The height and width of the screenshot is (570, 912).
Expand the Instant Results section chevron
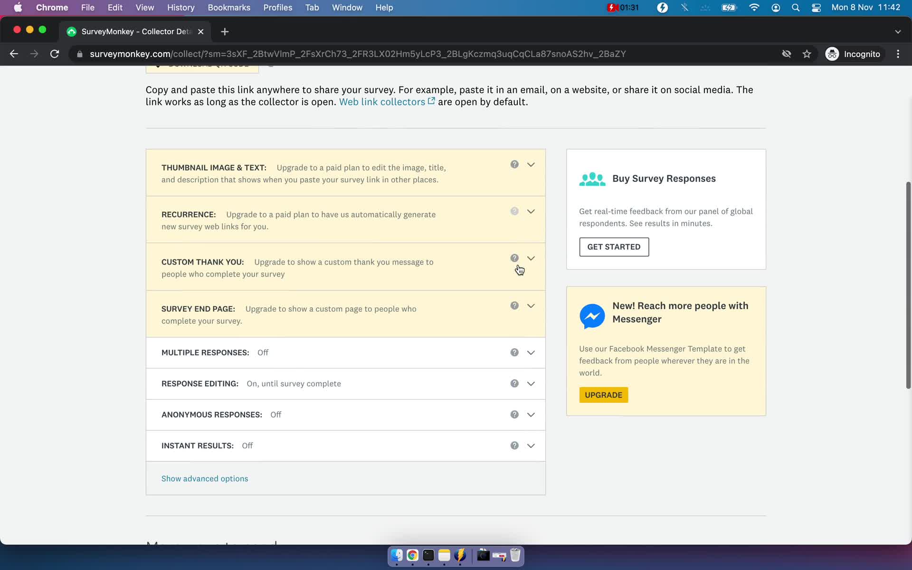531,445
